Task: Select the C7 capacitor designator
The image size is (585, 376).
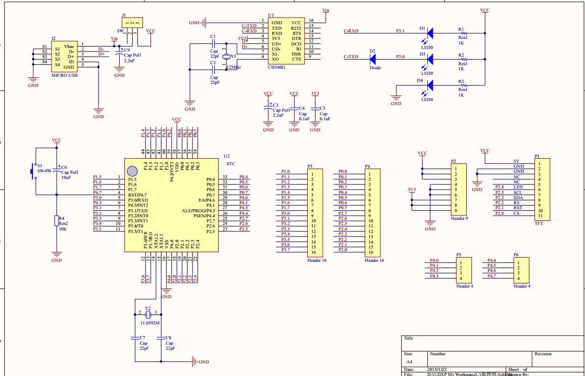Action: [x=142, y=338]
